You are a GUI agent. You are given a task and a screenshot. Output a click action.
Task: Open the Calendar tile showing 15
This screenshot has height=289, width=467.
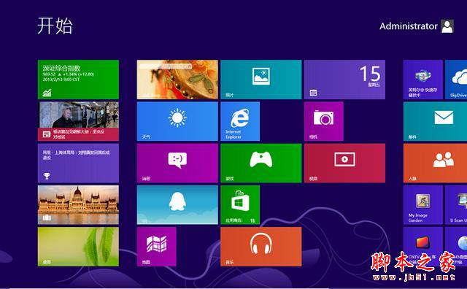pyautogui.click(x=344, y=80)
